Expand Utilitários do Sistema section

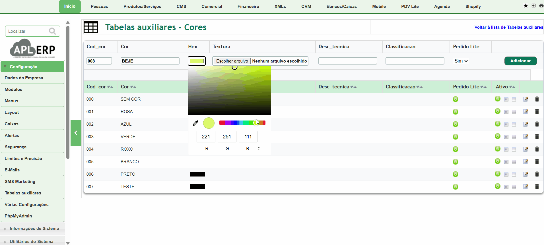32,241
